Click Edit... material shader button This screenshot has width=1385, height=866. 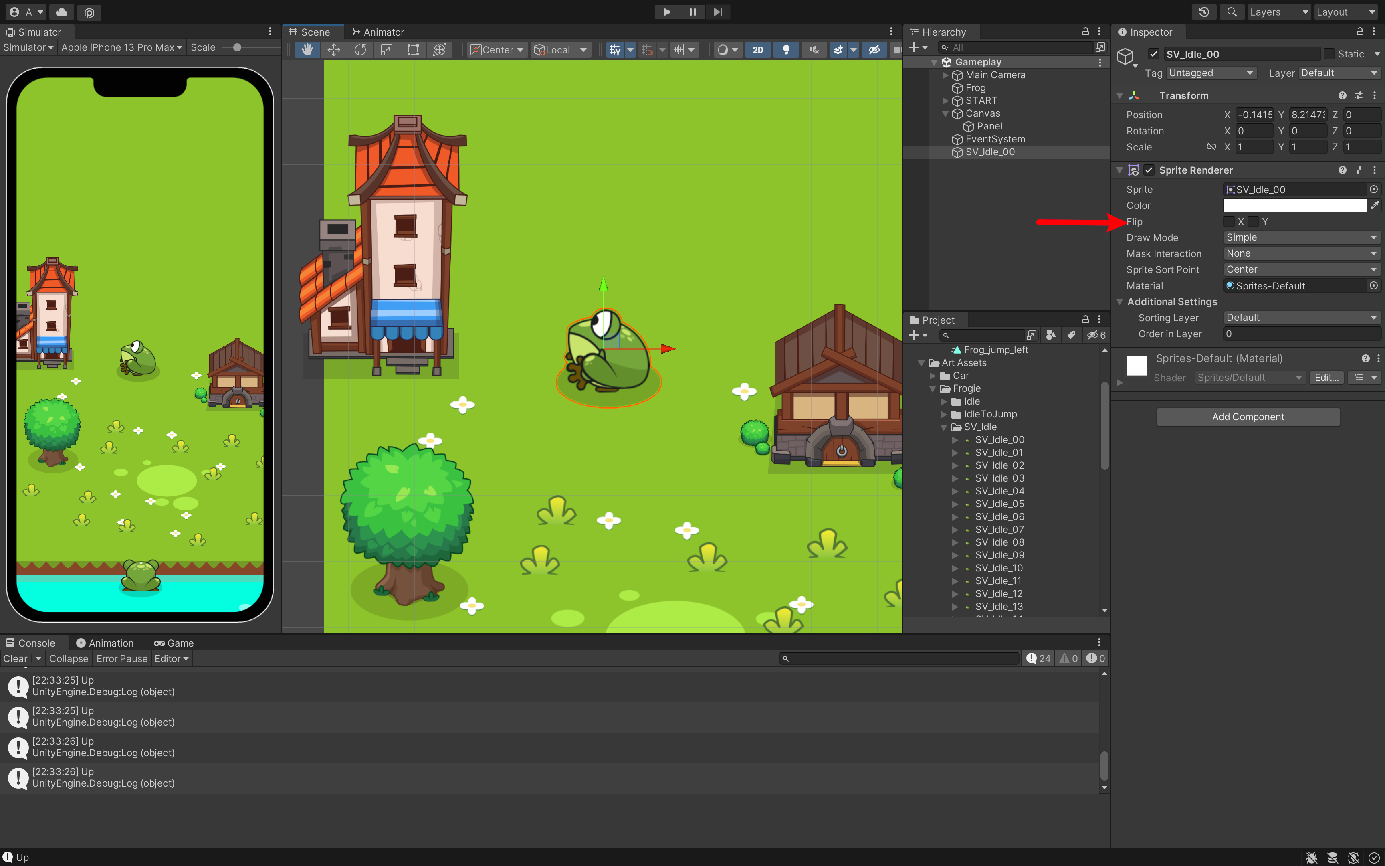pos(1326,377)
